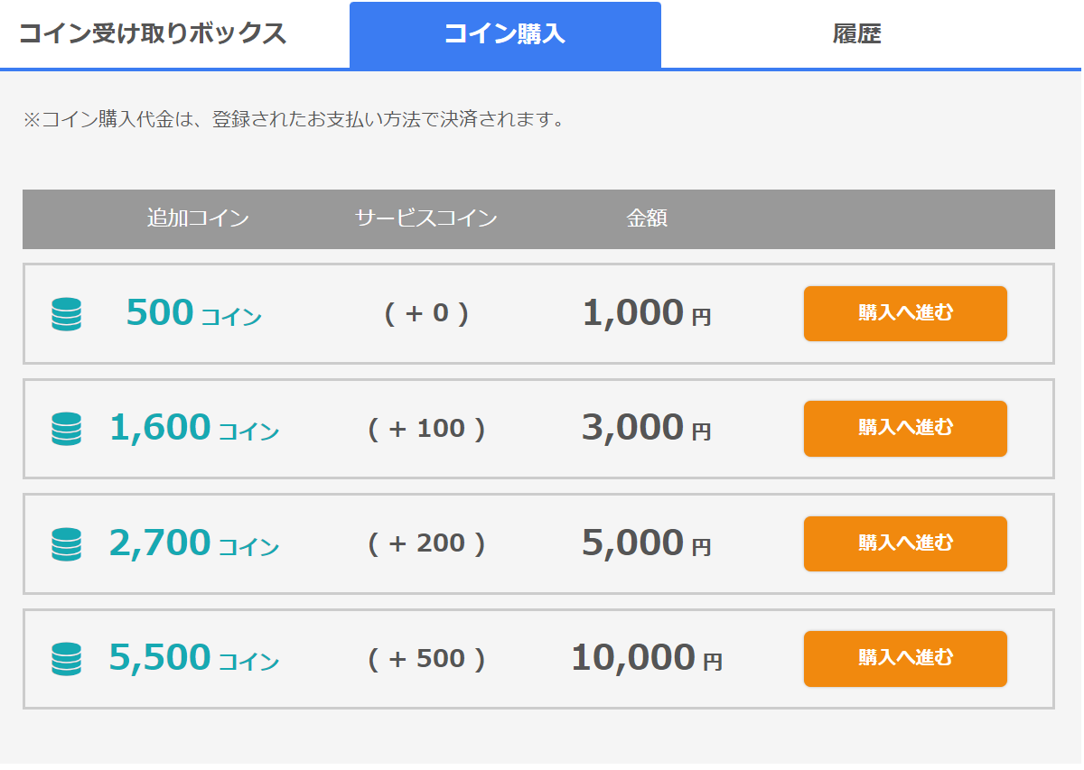Click coin stack icon beside 2,700 コイン
Screen dimensions: 1084x770
[x=66, y=543]
